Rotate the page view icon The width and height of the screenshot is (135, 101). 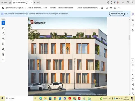point(133,79)
